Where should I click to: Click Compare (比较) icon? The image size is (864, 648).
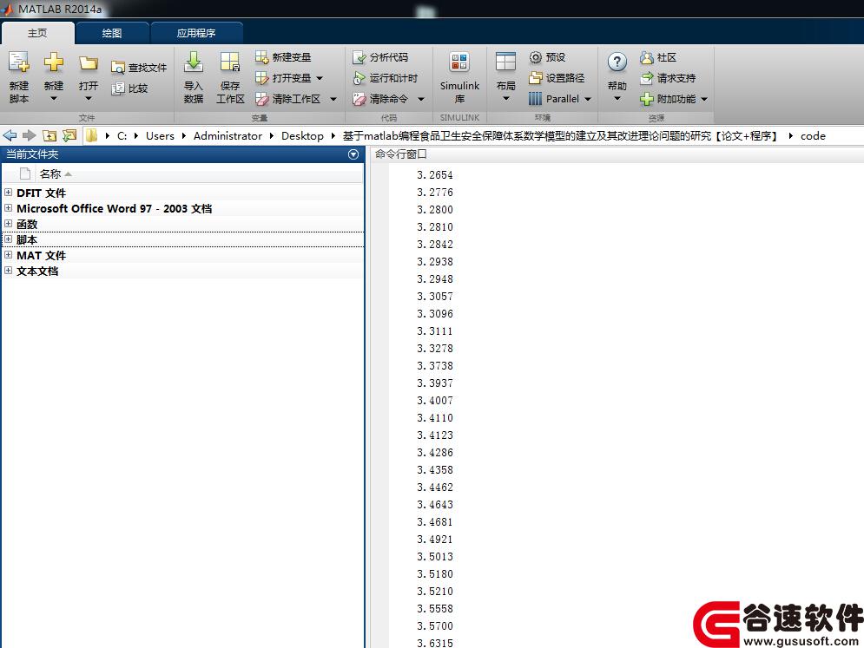tap(118, 88)
